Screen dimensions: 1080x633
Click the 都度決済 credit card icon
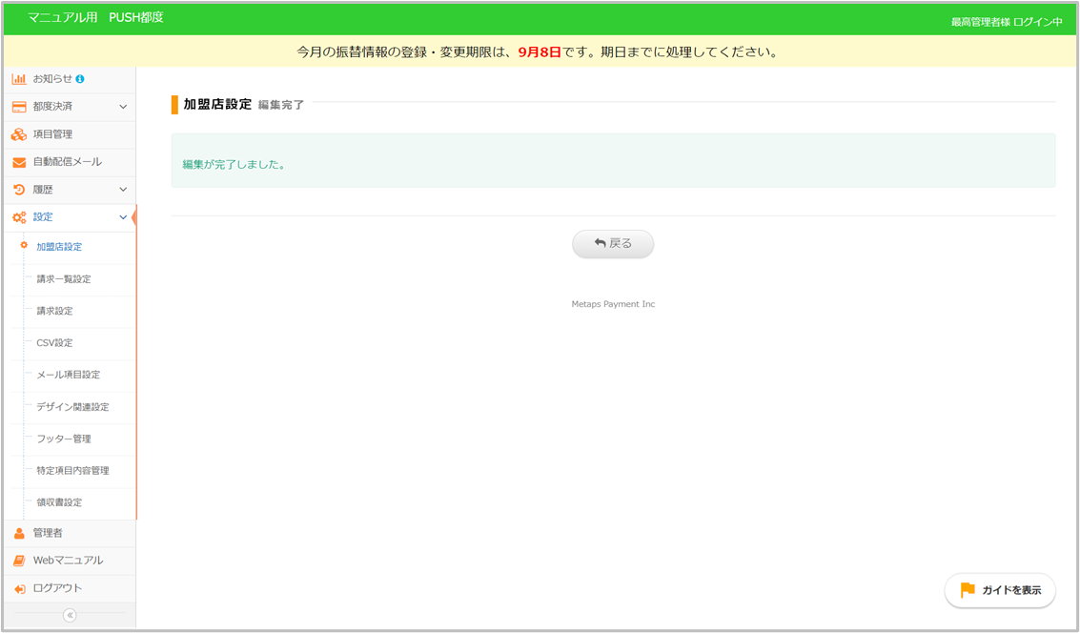pyautogui.click(x=19, y=107)
